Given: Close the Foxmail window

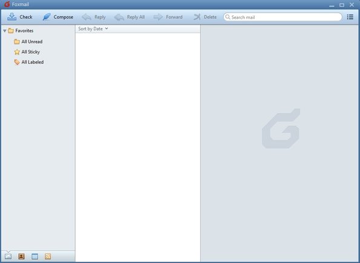Looking at the screenshot, I should point(352,5).
